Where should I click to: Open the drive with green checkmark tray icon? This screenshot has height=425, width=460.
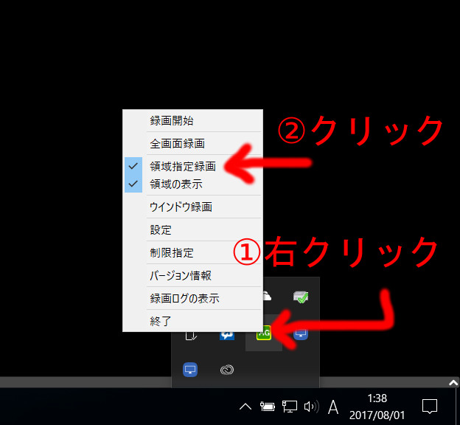pos(301,297)
